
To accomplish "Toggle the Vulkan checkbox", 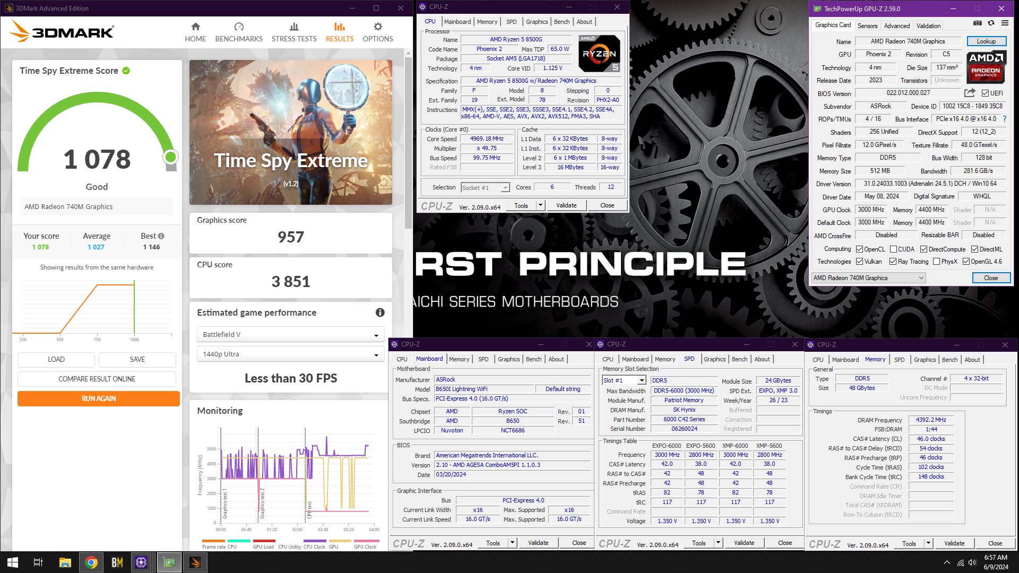I will pyautogui.click(x=859, y=262).
